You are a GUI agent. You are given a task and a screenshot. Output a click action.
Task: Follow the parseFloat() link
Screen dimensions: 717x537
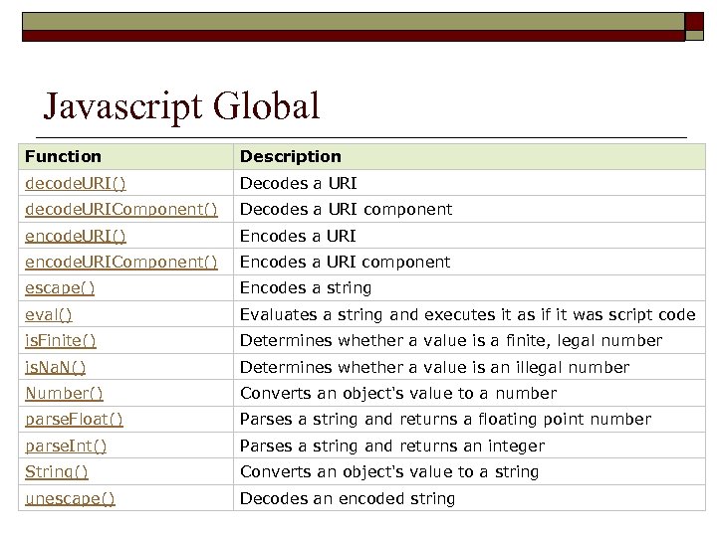pos(74,419)
